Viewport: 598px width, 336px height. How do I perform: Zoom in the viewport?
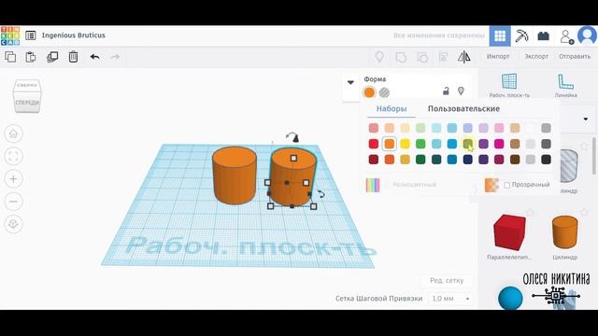pyautogui.click(x=13, y=178)
